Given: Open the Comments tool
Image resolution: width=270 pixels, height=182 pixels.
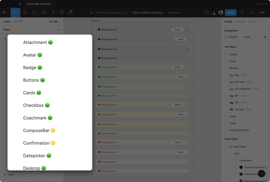Looking at the screenshot, I should [69, 12].
